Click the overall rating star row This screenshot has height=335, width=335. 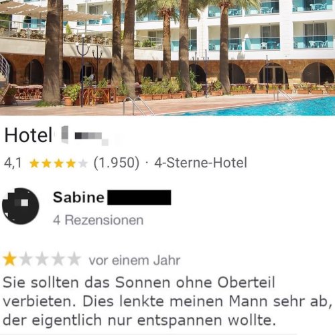click(x=58, y=163)
